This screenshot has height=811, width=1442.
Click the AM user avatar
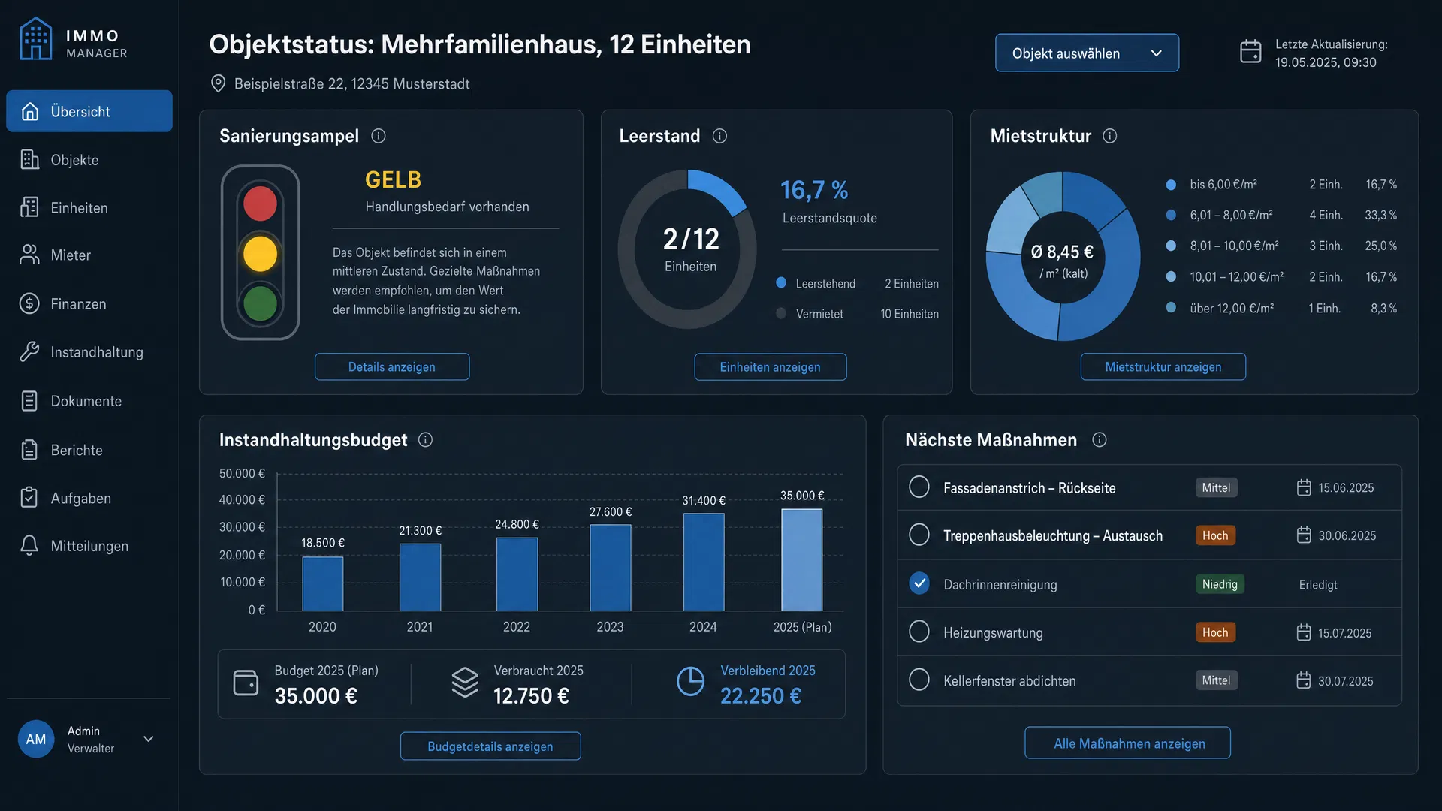36,739
